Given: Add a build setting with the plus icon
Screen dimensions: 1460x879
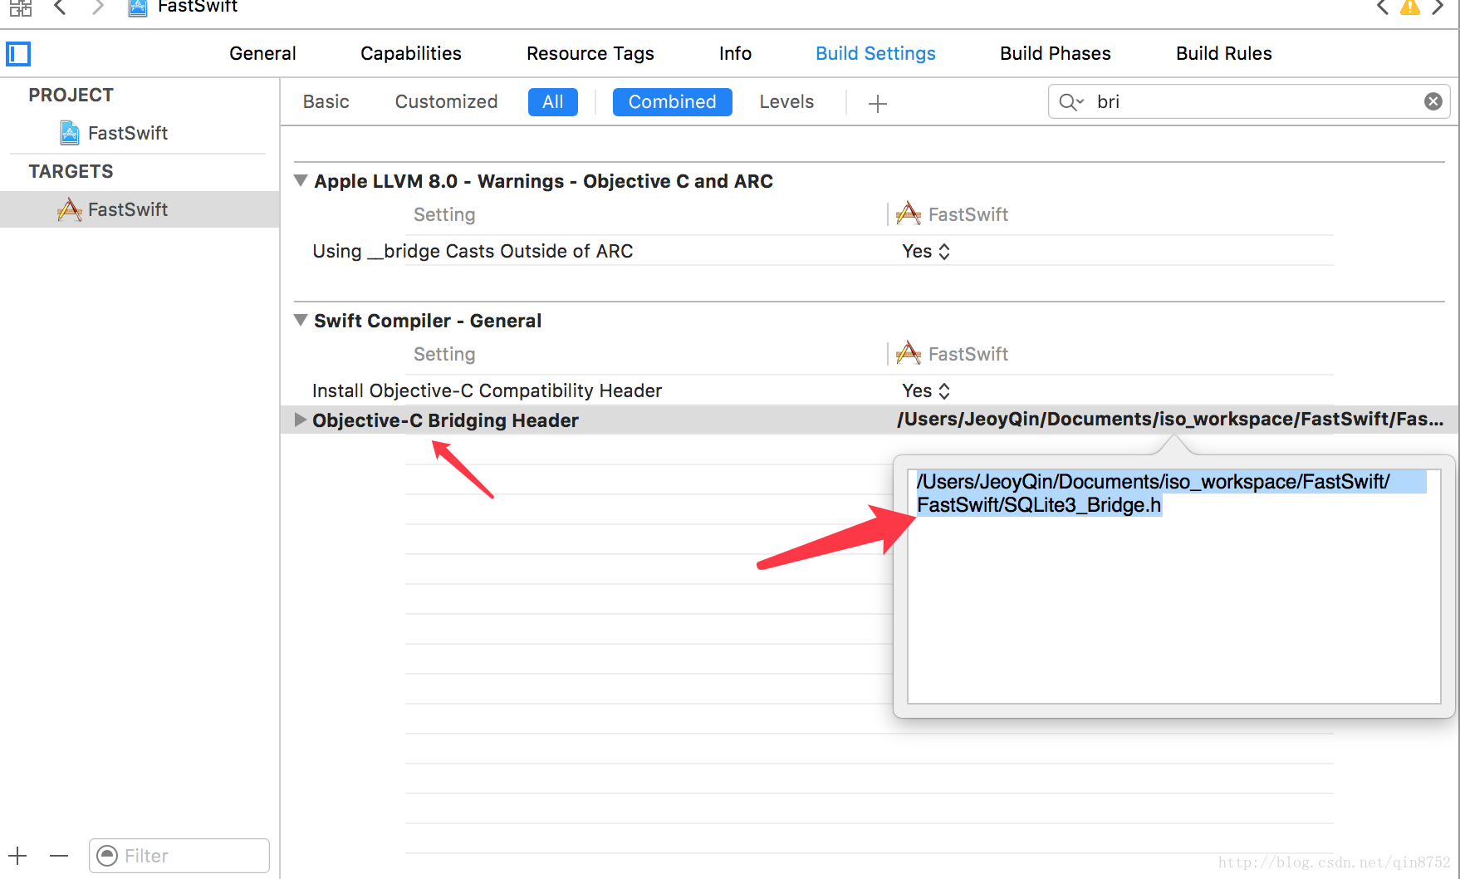Looking at the screenshot, I should coord(878,103).
